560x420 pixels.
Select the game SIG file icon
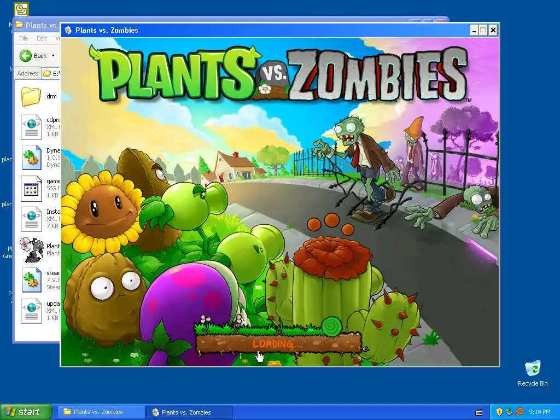[31, 188]
